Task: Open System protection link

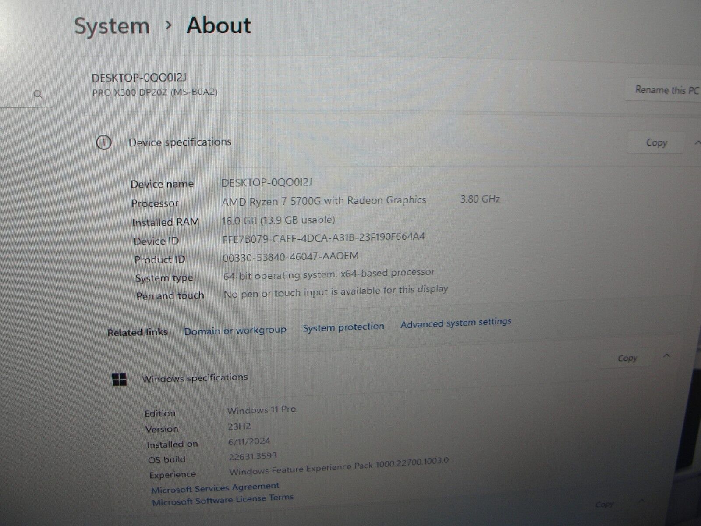Action: (343, 327)
